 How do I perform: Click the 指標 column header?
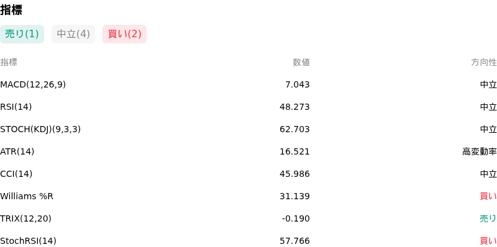[x=9, y=63]
